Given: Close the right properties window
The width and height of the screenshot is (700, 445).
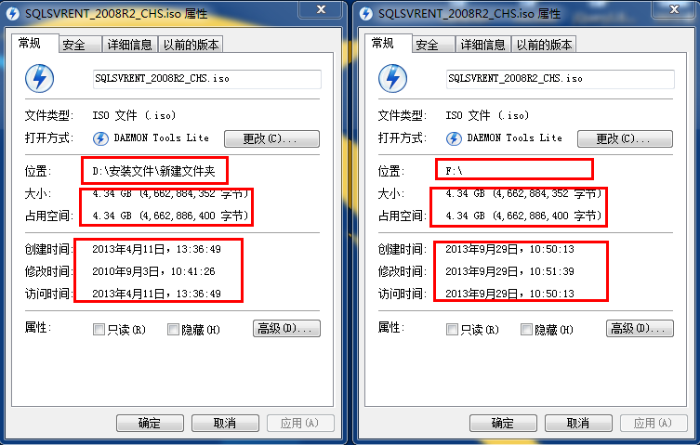Looking at the screenshot, I should click(674, 10).
